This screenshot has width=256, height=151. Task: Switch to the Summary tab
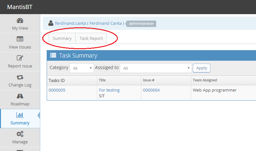tap(62, 38)
